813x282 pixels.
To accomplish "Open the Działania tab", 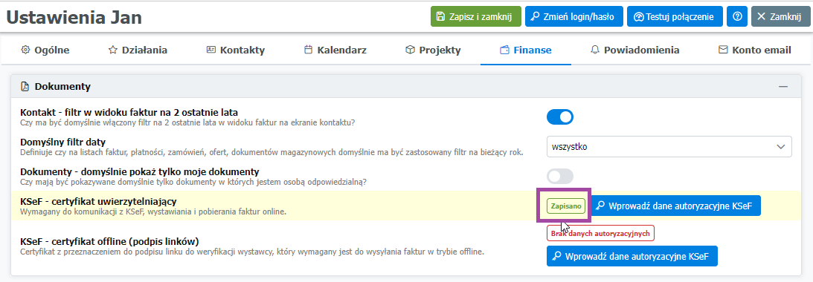I will pyautogui.click(x=138, y=50).
